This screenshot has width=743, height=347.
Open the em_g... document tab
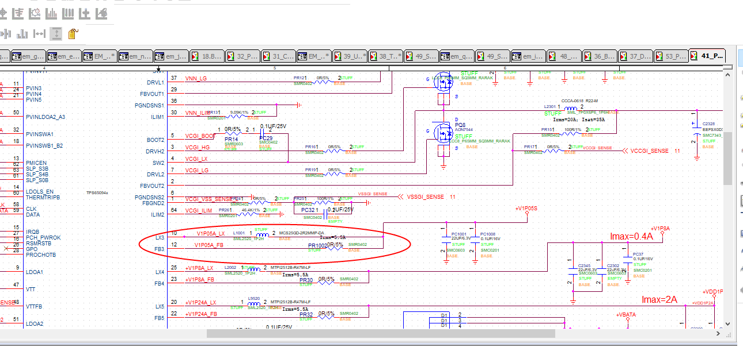[x=28, y=56]
